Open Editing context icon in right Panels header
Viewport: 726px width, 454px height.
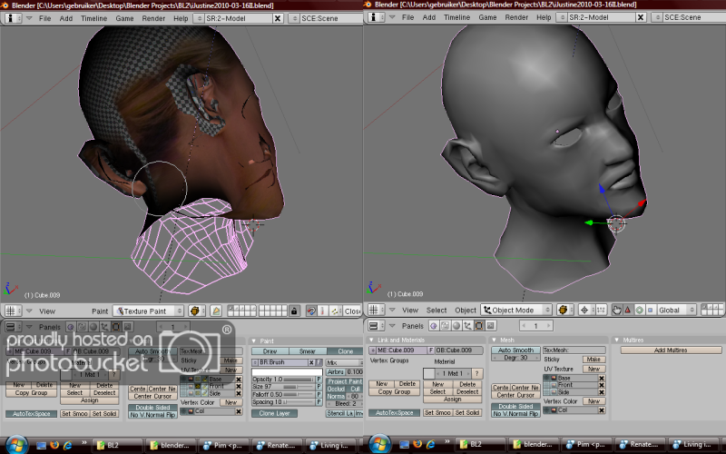[x=479, y=326]
